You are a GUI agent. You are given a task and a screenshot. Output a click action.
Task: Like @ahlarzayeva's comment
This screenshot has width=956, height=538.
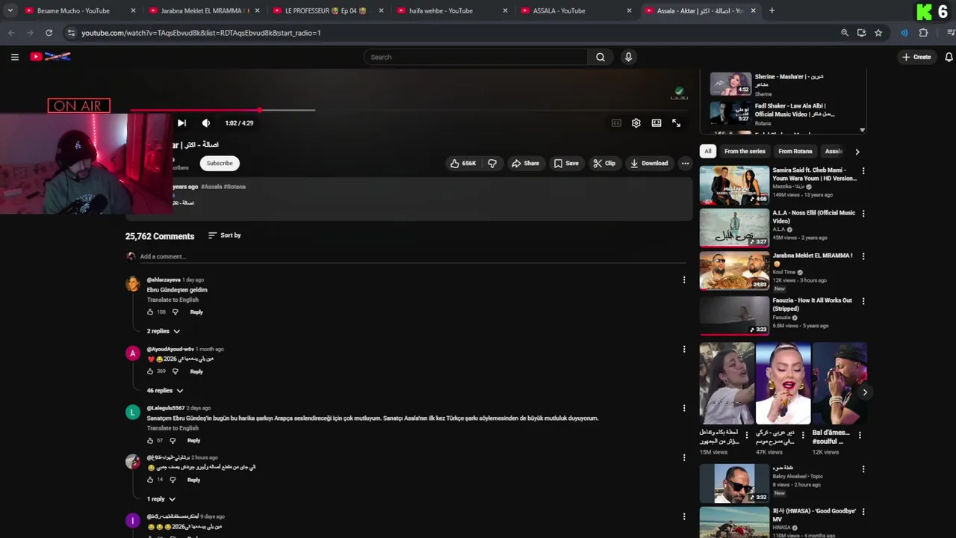pyautogui.click(x=150, y=312)
